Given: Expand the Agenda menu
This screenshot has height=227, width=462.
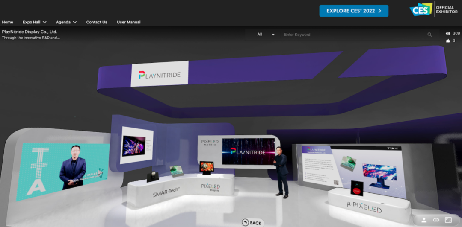Looking at the screenshot, I should click(x=66, y=22).
